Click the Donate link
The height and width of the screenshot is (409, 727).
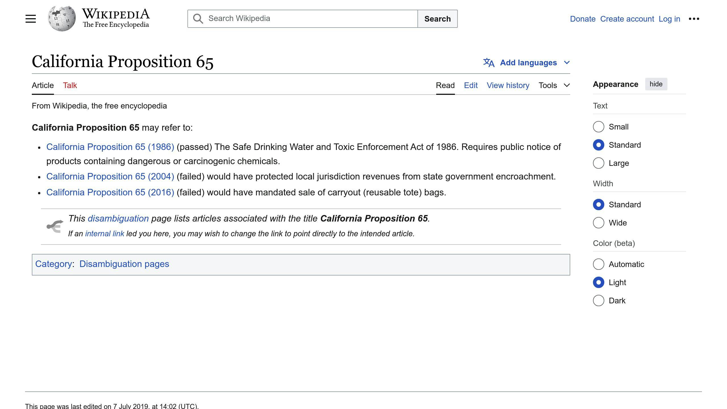pos(582,19)
